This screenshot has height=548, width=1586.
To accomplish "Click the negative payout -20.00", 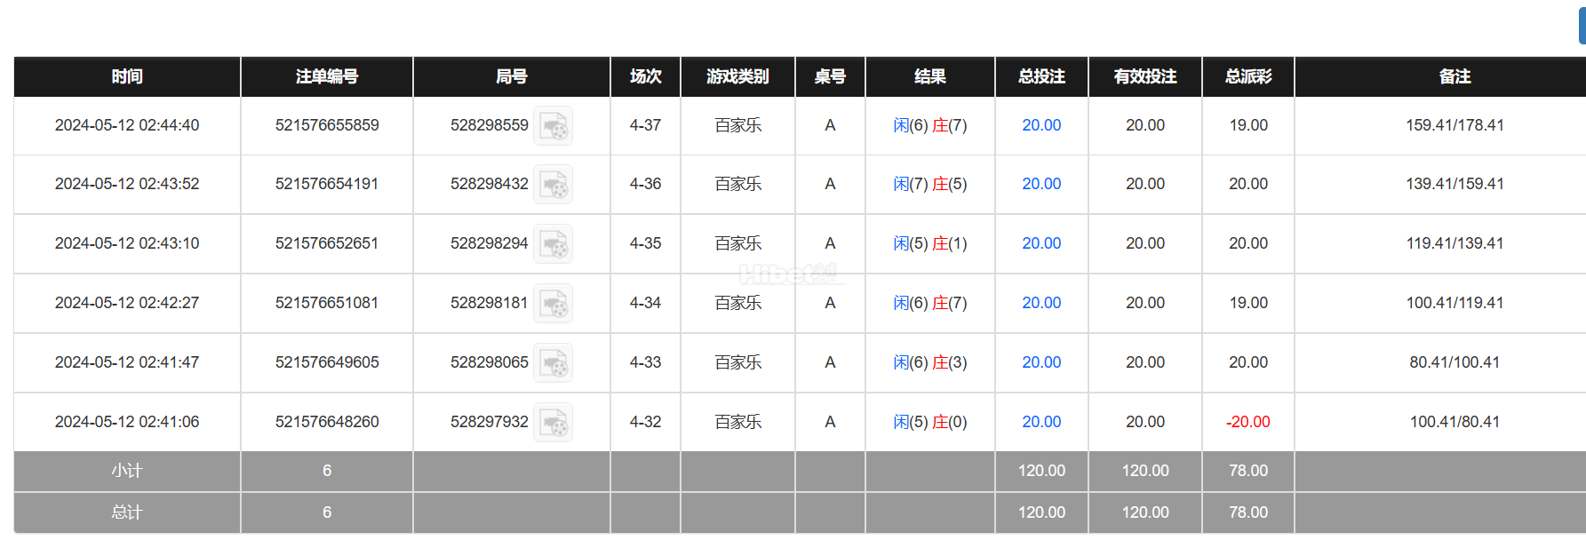I will [x=1248, y=422].
